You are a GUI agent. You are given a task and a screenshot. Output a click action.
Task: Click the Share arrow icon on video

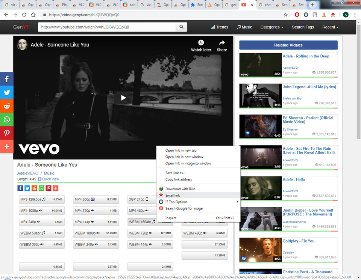(222, 43)
